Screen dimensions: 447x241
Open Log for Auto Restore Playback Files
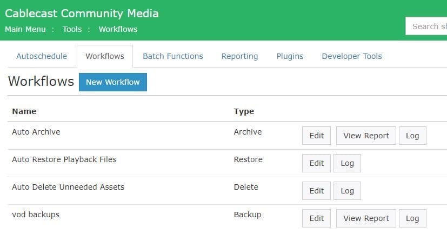(x=347, y=163)
